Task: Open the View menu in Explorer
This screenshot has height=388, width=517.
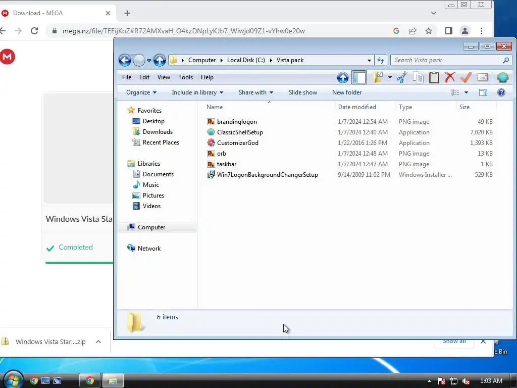Action: click(x=164, y=77)
